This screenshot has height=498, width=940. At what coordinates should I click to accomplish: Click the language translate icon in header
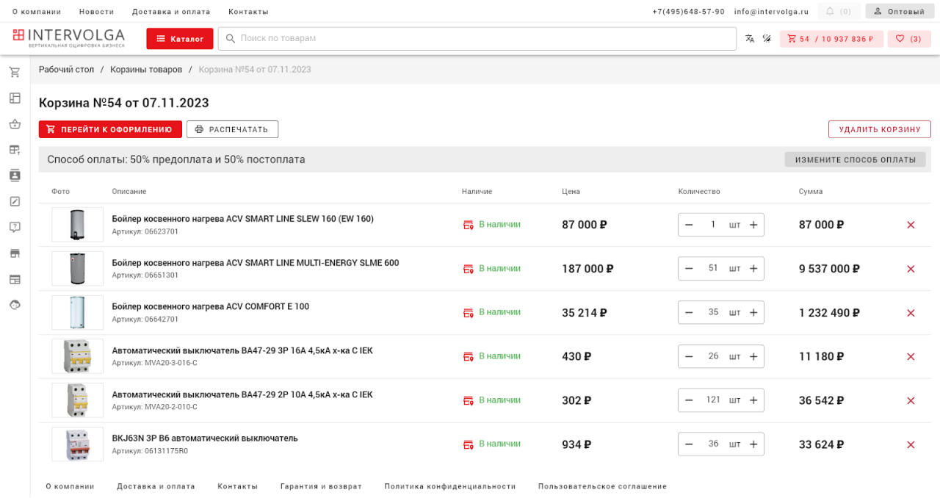(x=749, y=39)
